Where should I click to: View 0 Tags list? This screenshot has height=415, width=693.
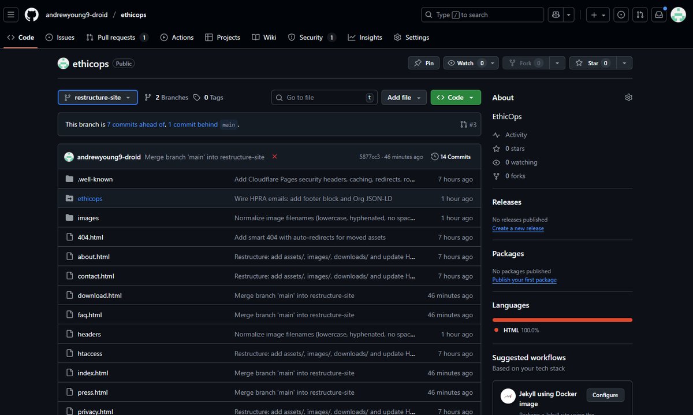[x=208, y=98]
